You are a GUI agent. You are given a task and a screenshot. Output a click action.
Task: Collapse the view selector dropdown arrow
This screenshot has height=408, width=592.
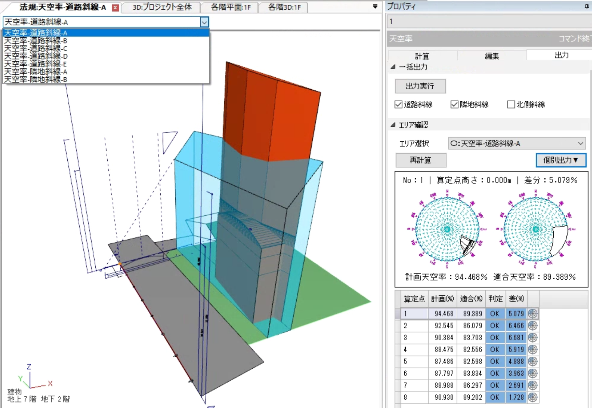pos(204,22)
